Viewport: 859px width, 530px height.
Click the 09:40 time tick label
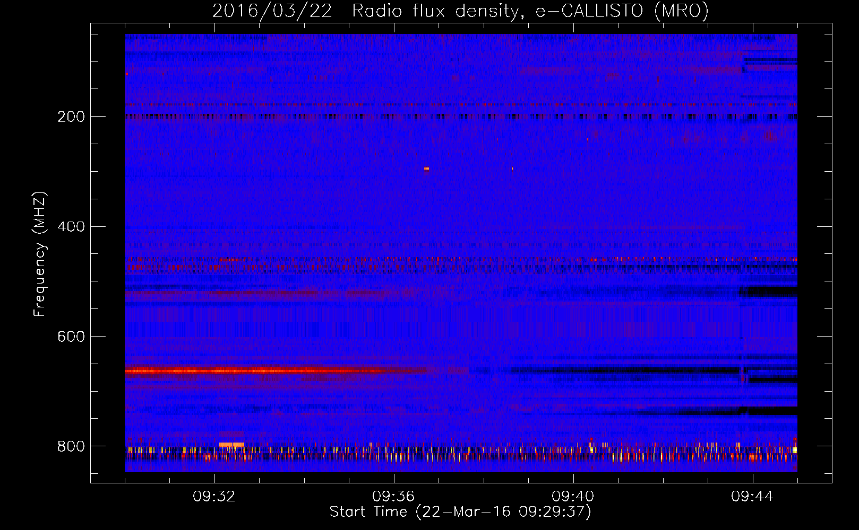[573, 497]
